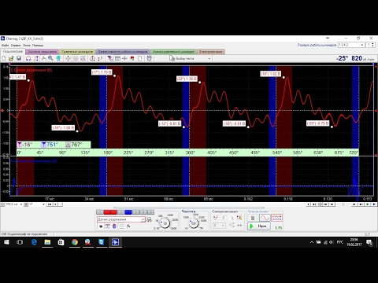Open the test selection dropdown
This screenshot has height=283, width=378.
click(191, 58)
